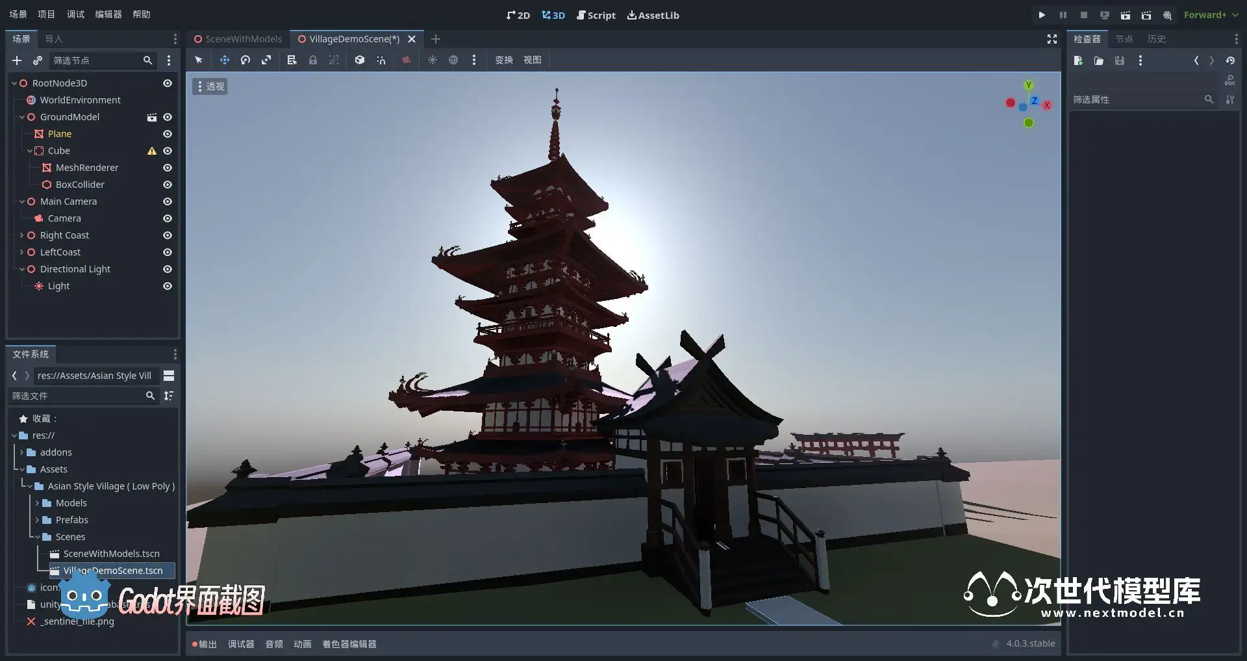Run the project with the play button
The height and width of the screenshot is (661, 1247).
click(x=1042, y=15)
